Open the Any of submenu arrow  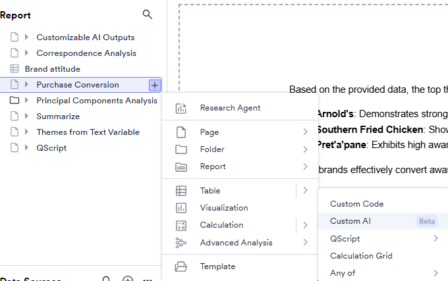pos(435,273)
